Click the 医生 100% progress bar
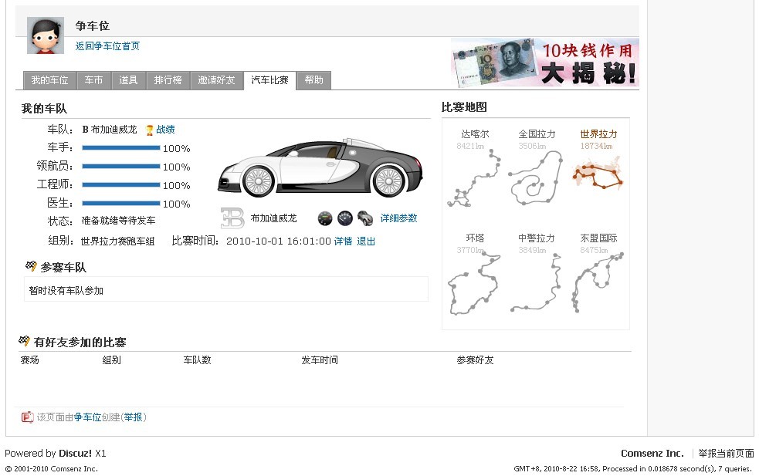759x476 pixels. coord(121,203)
